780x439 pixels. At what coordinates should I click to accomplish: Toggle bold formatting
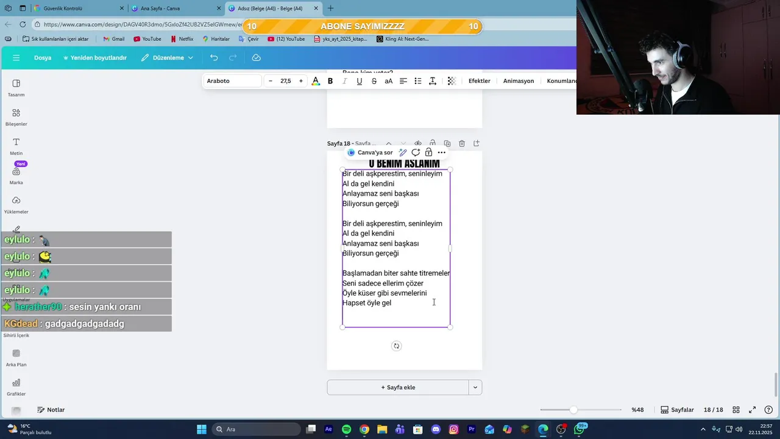(330, 81)
